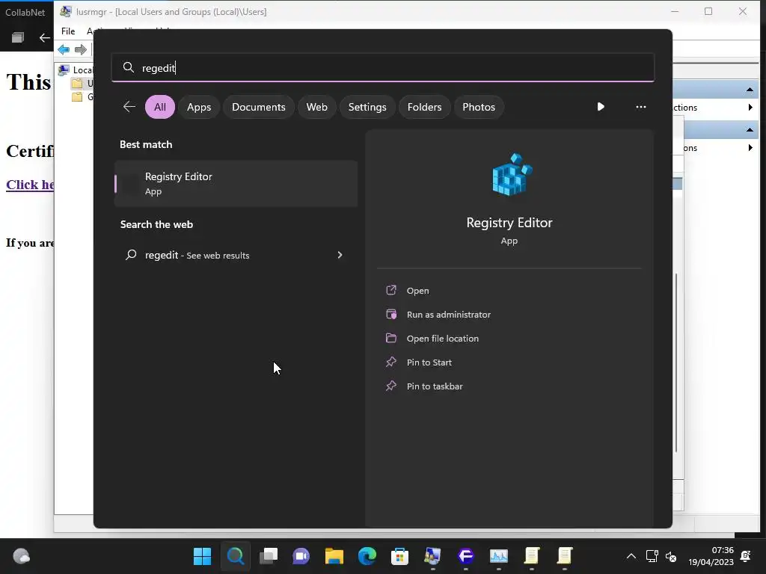Open Task View from taskbar

click(269, 556)
